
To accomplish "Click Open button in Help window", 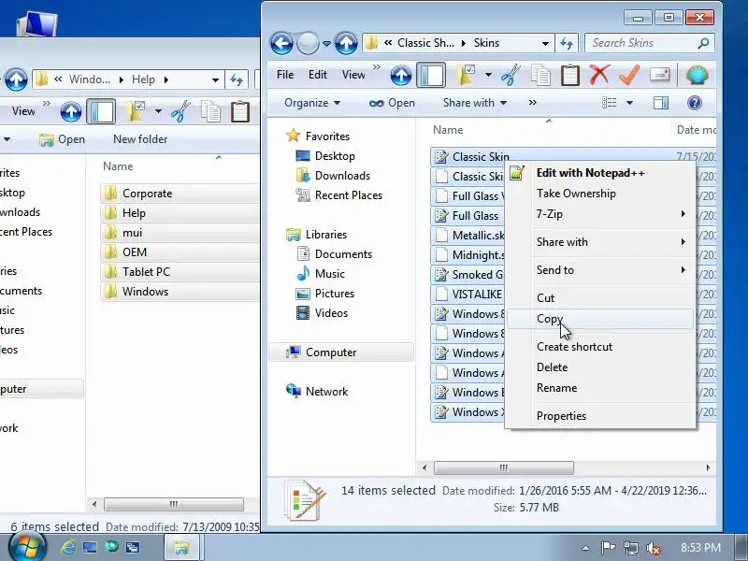I will (62, 139).
